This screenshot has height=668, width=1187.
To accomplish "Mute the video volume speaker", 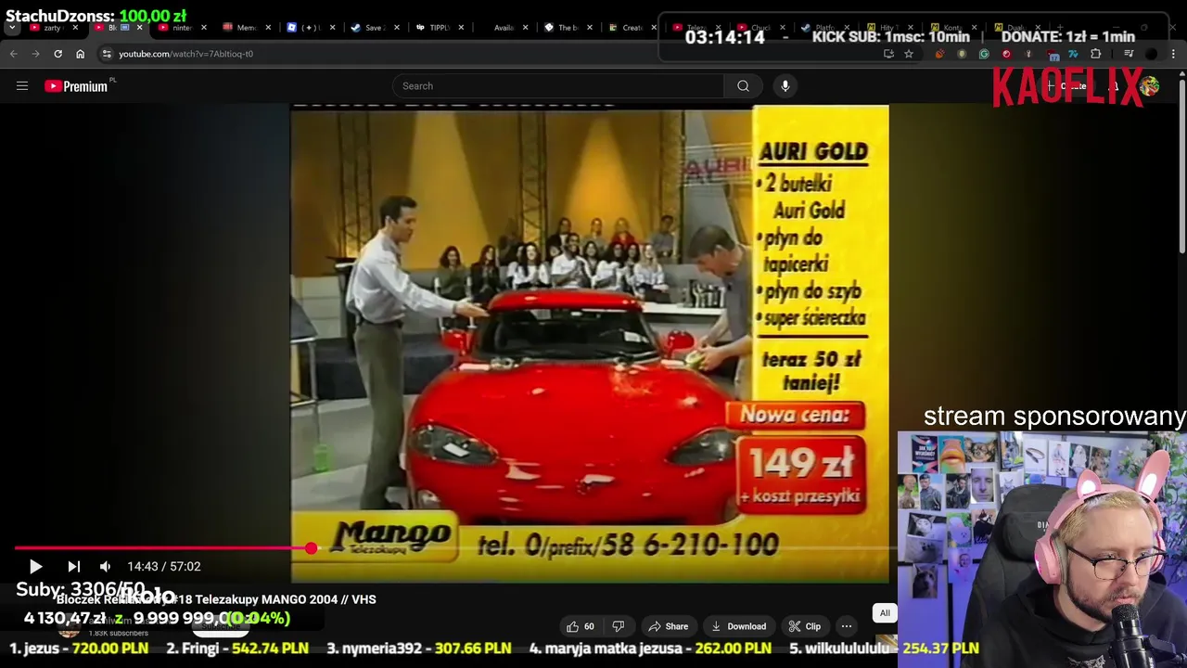I will (106, 566).
